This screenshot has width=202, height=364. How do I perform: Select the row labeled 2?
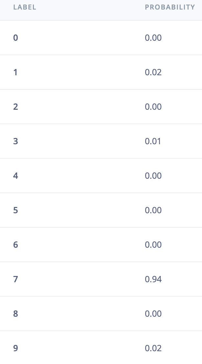pos(101,106)
